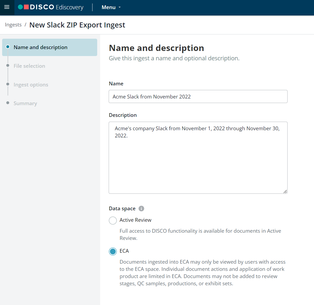Image resolution: width=314 pixels, height=305 pixels.
Task: Click the ECA explanation paragraph
Action: (202, 273)
